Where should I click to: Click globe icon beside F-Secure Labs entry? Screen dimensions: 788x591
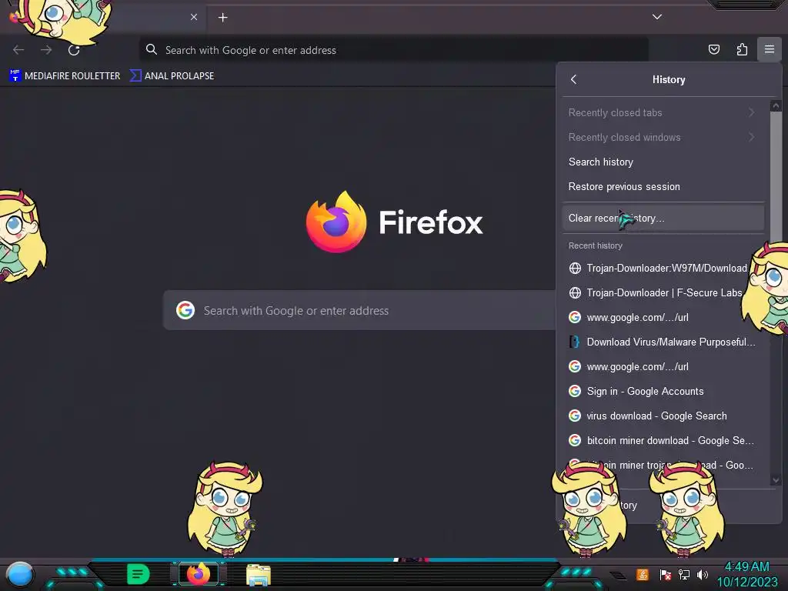[575, 292]
